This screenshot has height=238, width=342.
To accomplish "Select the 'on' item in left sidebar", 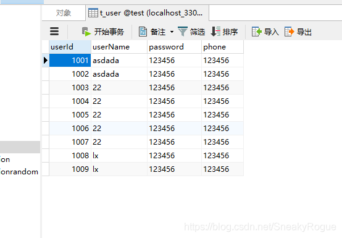I will coord(5,159).
